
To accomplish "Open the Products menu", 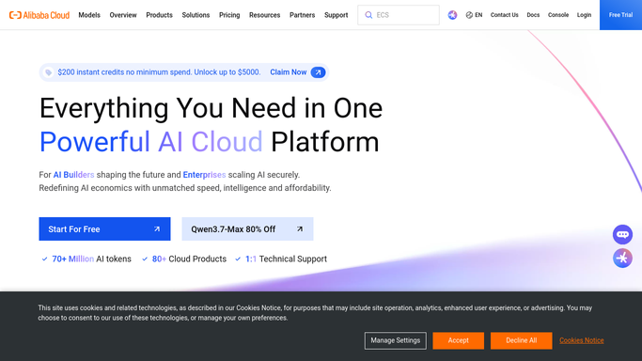I will tap(159, 15).
